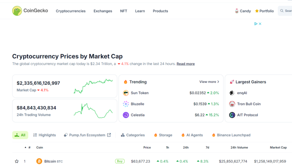Viewport: 292px width, 168px height.
Task: Open the Cryptocurrencies navigation menu
Action: tap(71, 11)
